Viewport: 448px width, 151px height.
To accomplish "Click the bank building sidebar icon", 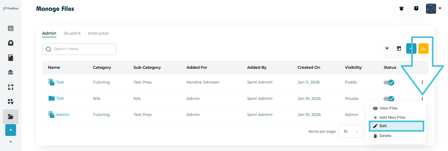I will point(11,72).
